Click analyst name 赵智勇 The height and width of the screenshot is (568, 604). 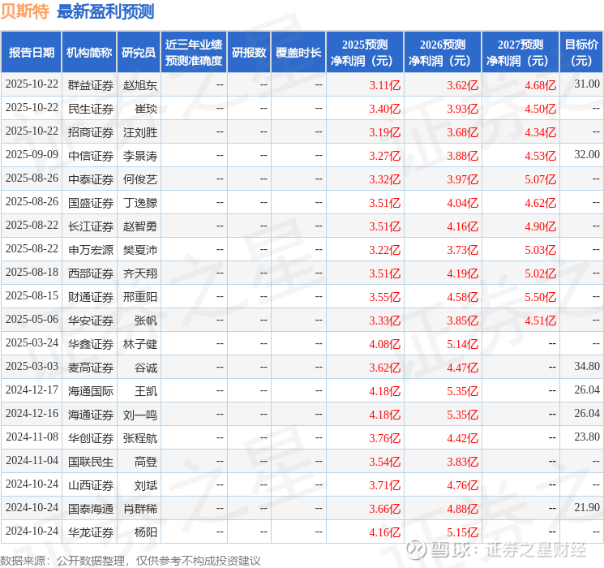click(x=140, y=226)
